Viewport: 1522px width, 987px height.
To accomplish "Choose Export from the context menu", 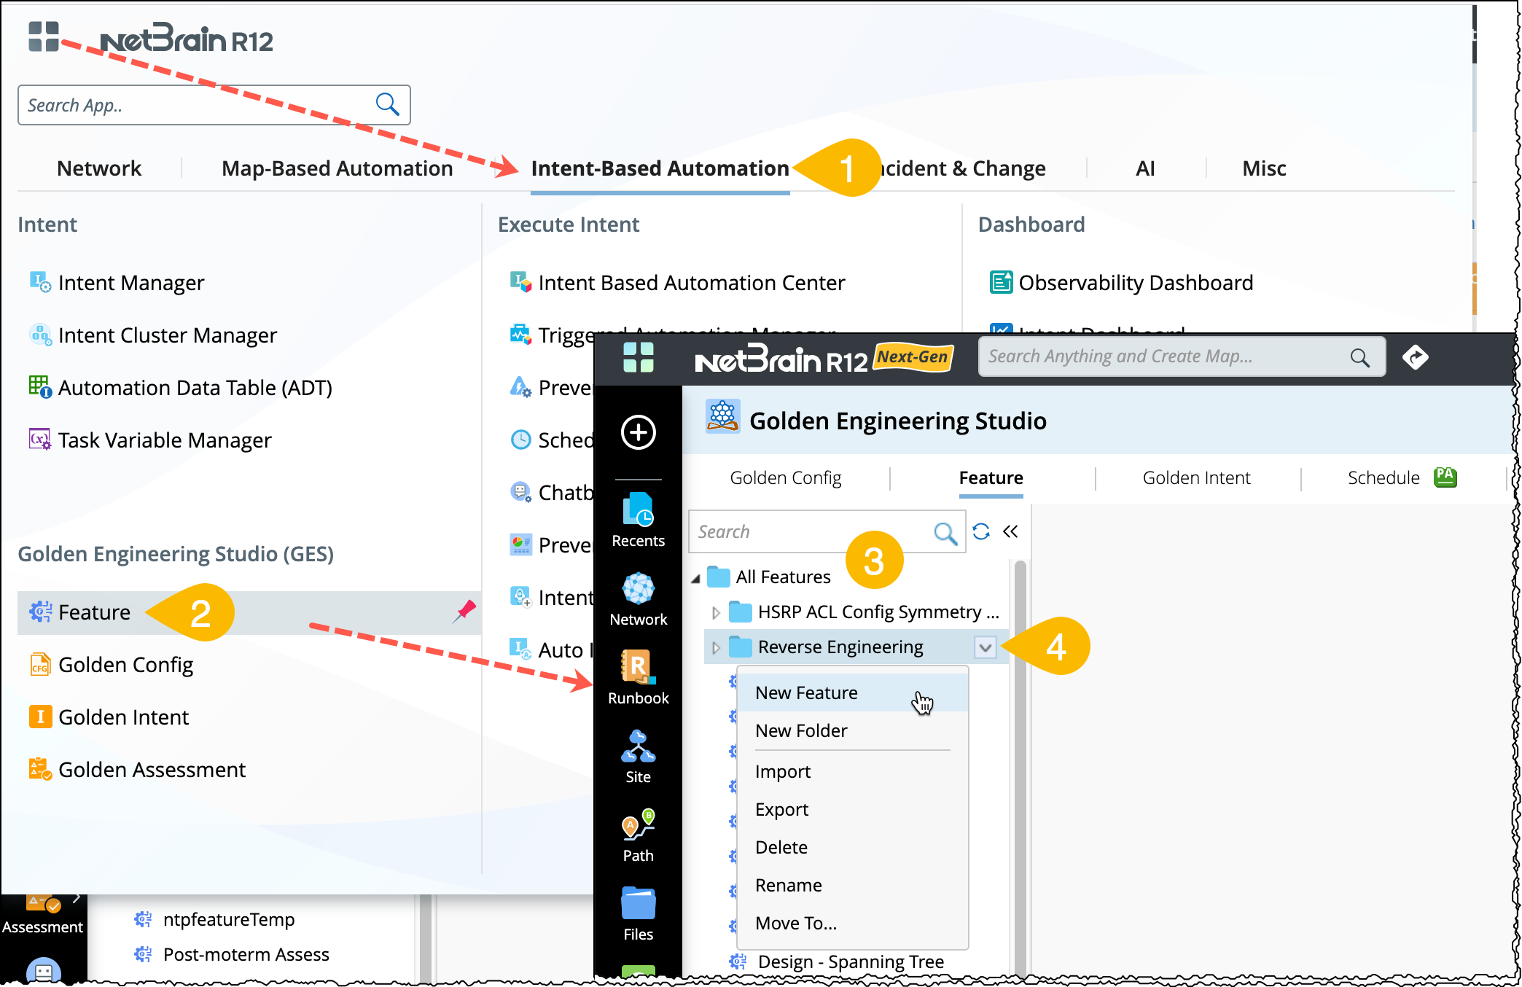I will point(781,809).
